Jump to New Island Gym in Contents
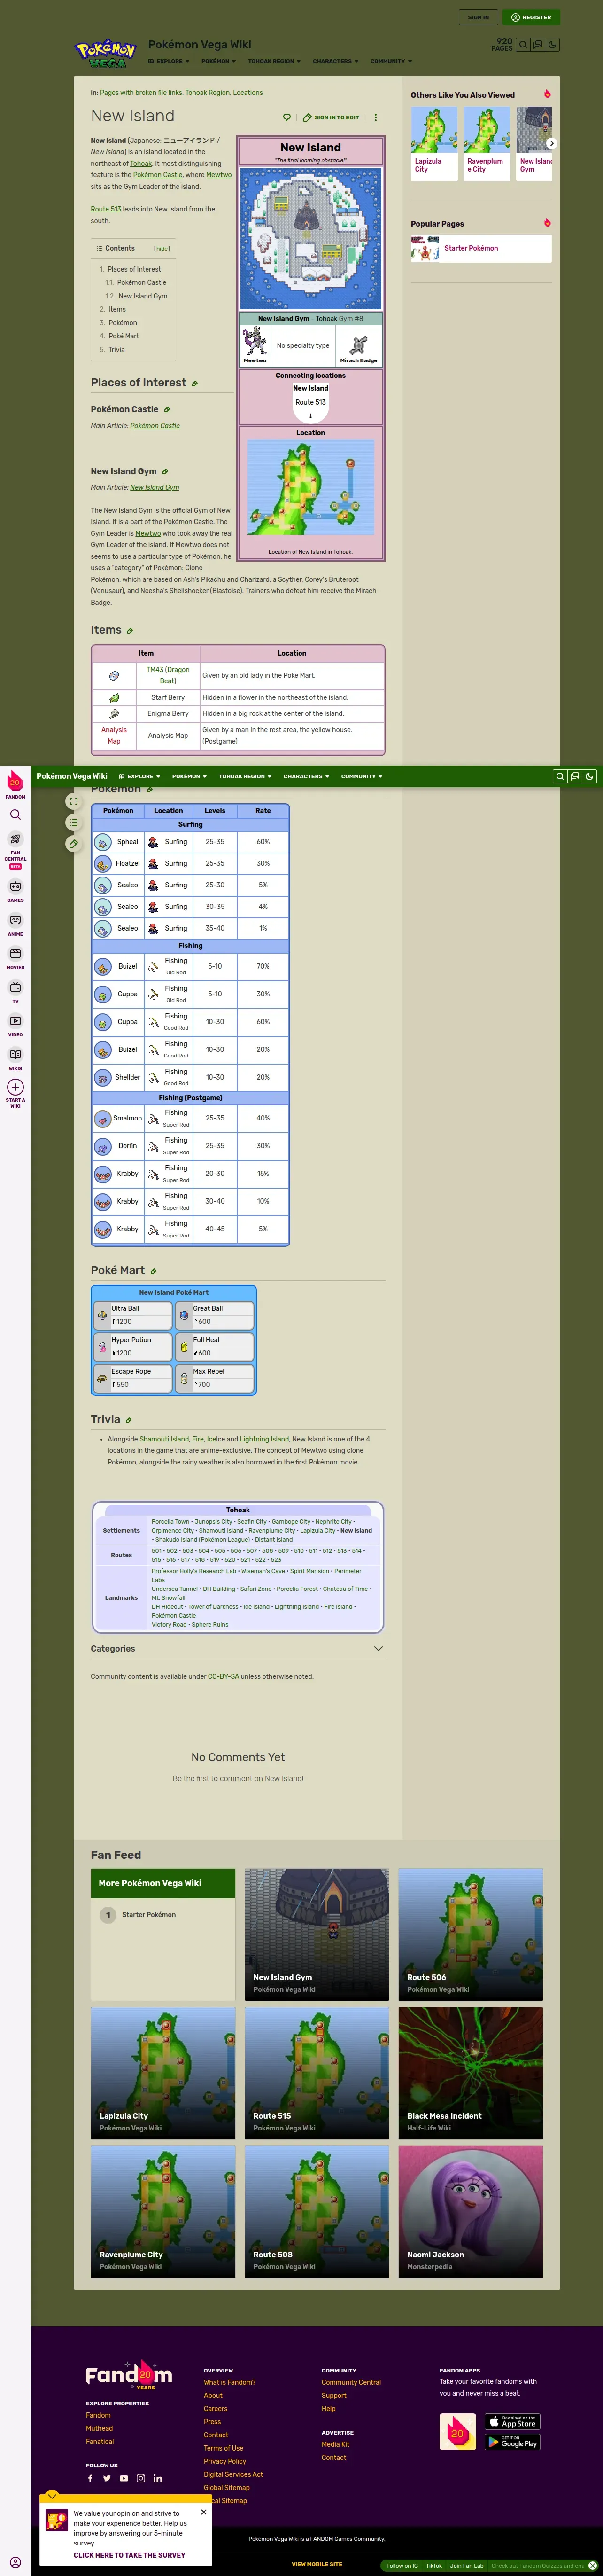 click(143, 296)
